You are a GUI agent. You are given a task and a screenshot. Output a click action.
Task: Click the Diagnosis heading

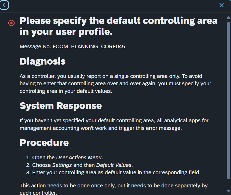coord(43,61)
